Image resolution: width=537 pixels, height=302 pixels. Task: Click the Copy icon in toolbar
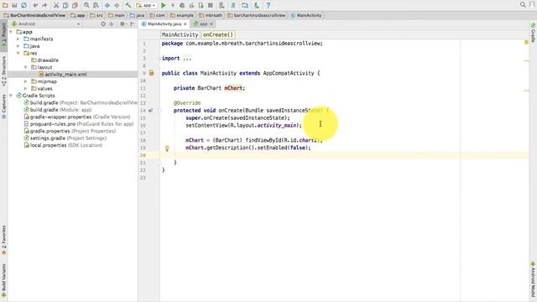click(x=65, y=5)
